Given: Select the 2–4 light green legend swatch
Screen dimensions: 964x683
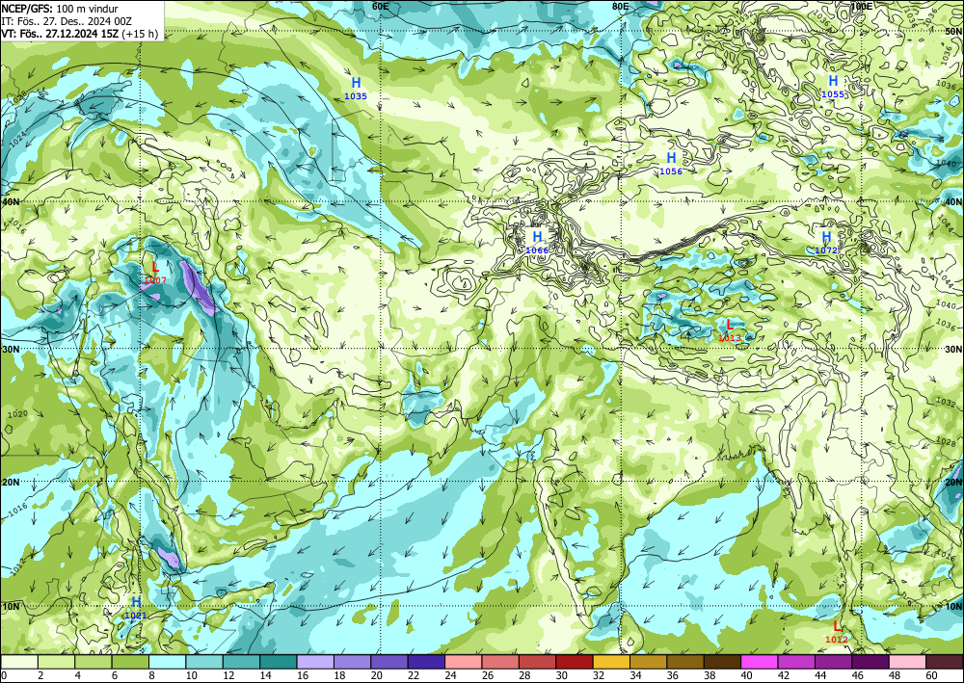Looking at the screenshot, I should coord(57,662).
